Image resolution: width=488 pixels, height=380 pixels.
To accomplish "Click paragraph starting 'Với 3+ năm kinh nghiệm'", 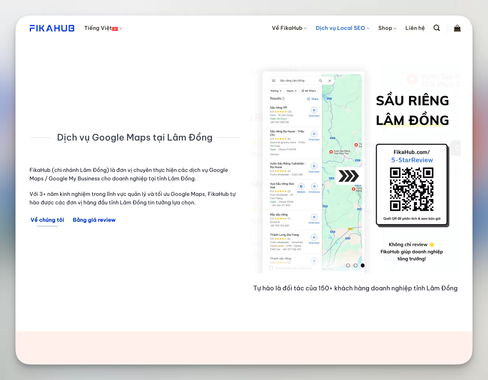I will click(132, 198).
